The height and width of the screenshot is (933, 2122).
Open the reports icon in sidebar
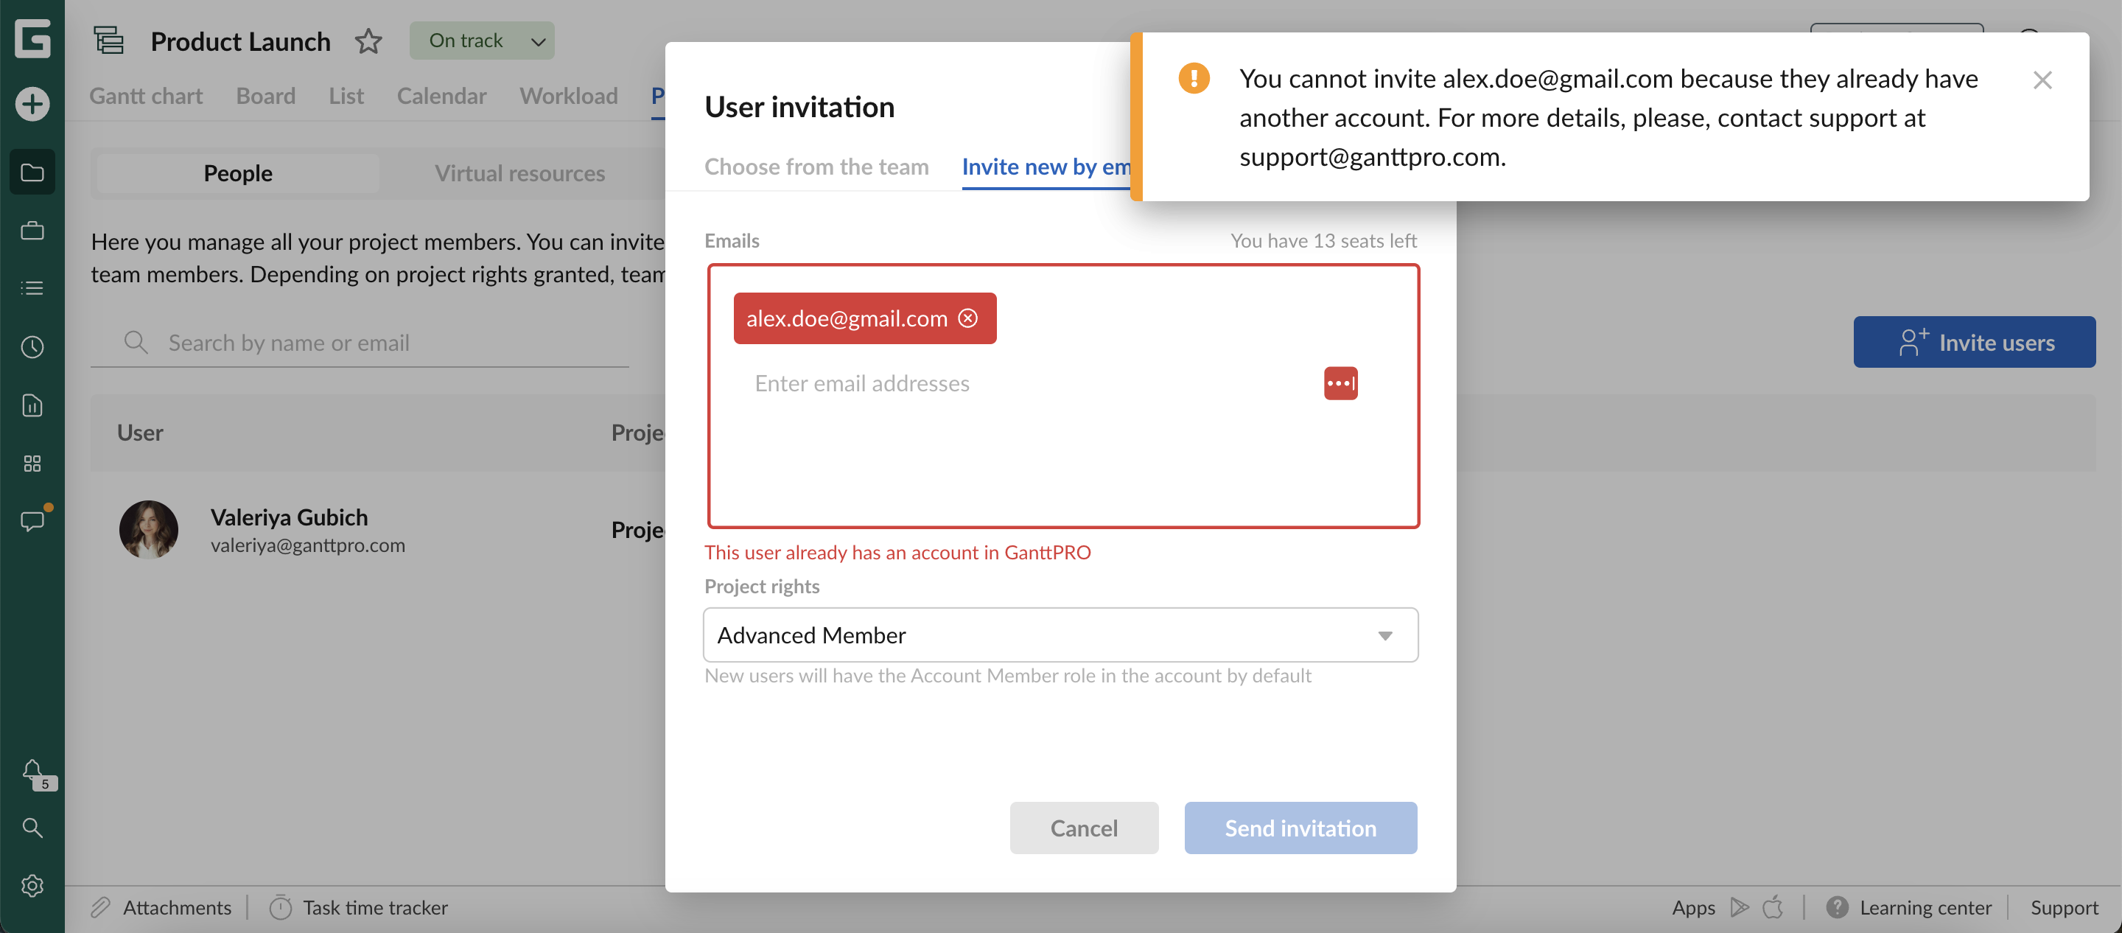pyautogui.click(x=32, y=405)
